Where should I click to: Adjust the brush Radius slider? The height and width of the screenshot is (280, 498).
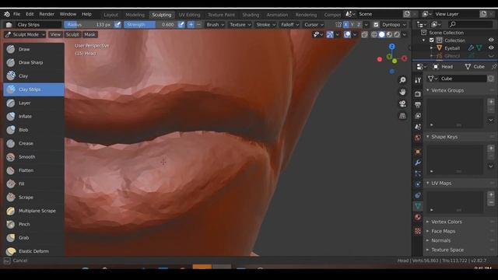(88, 24)
